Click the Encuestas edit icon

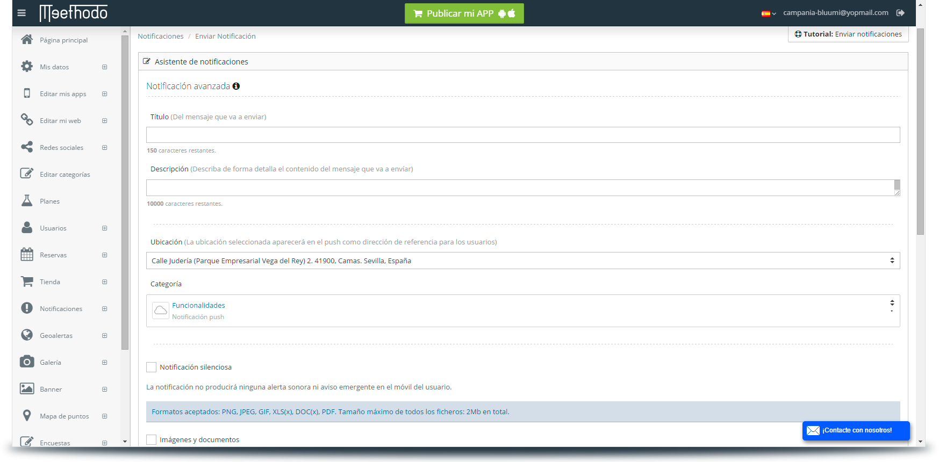[27, 442]
